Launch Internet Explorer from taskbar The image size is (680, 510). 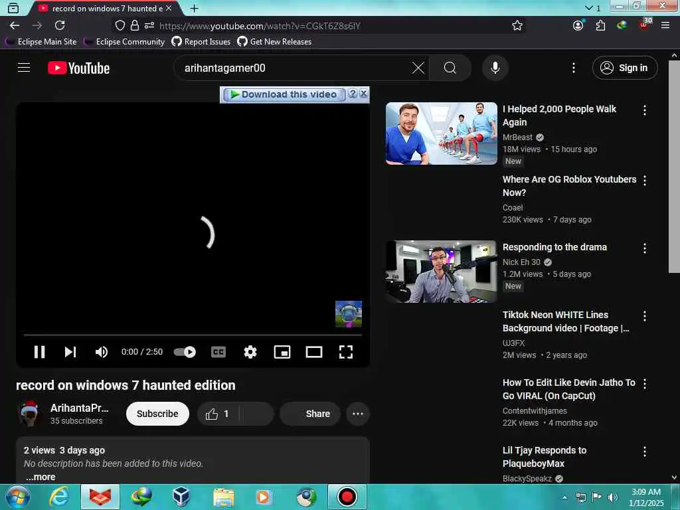pos(58,497)
